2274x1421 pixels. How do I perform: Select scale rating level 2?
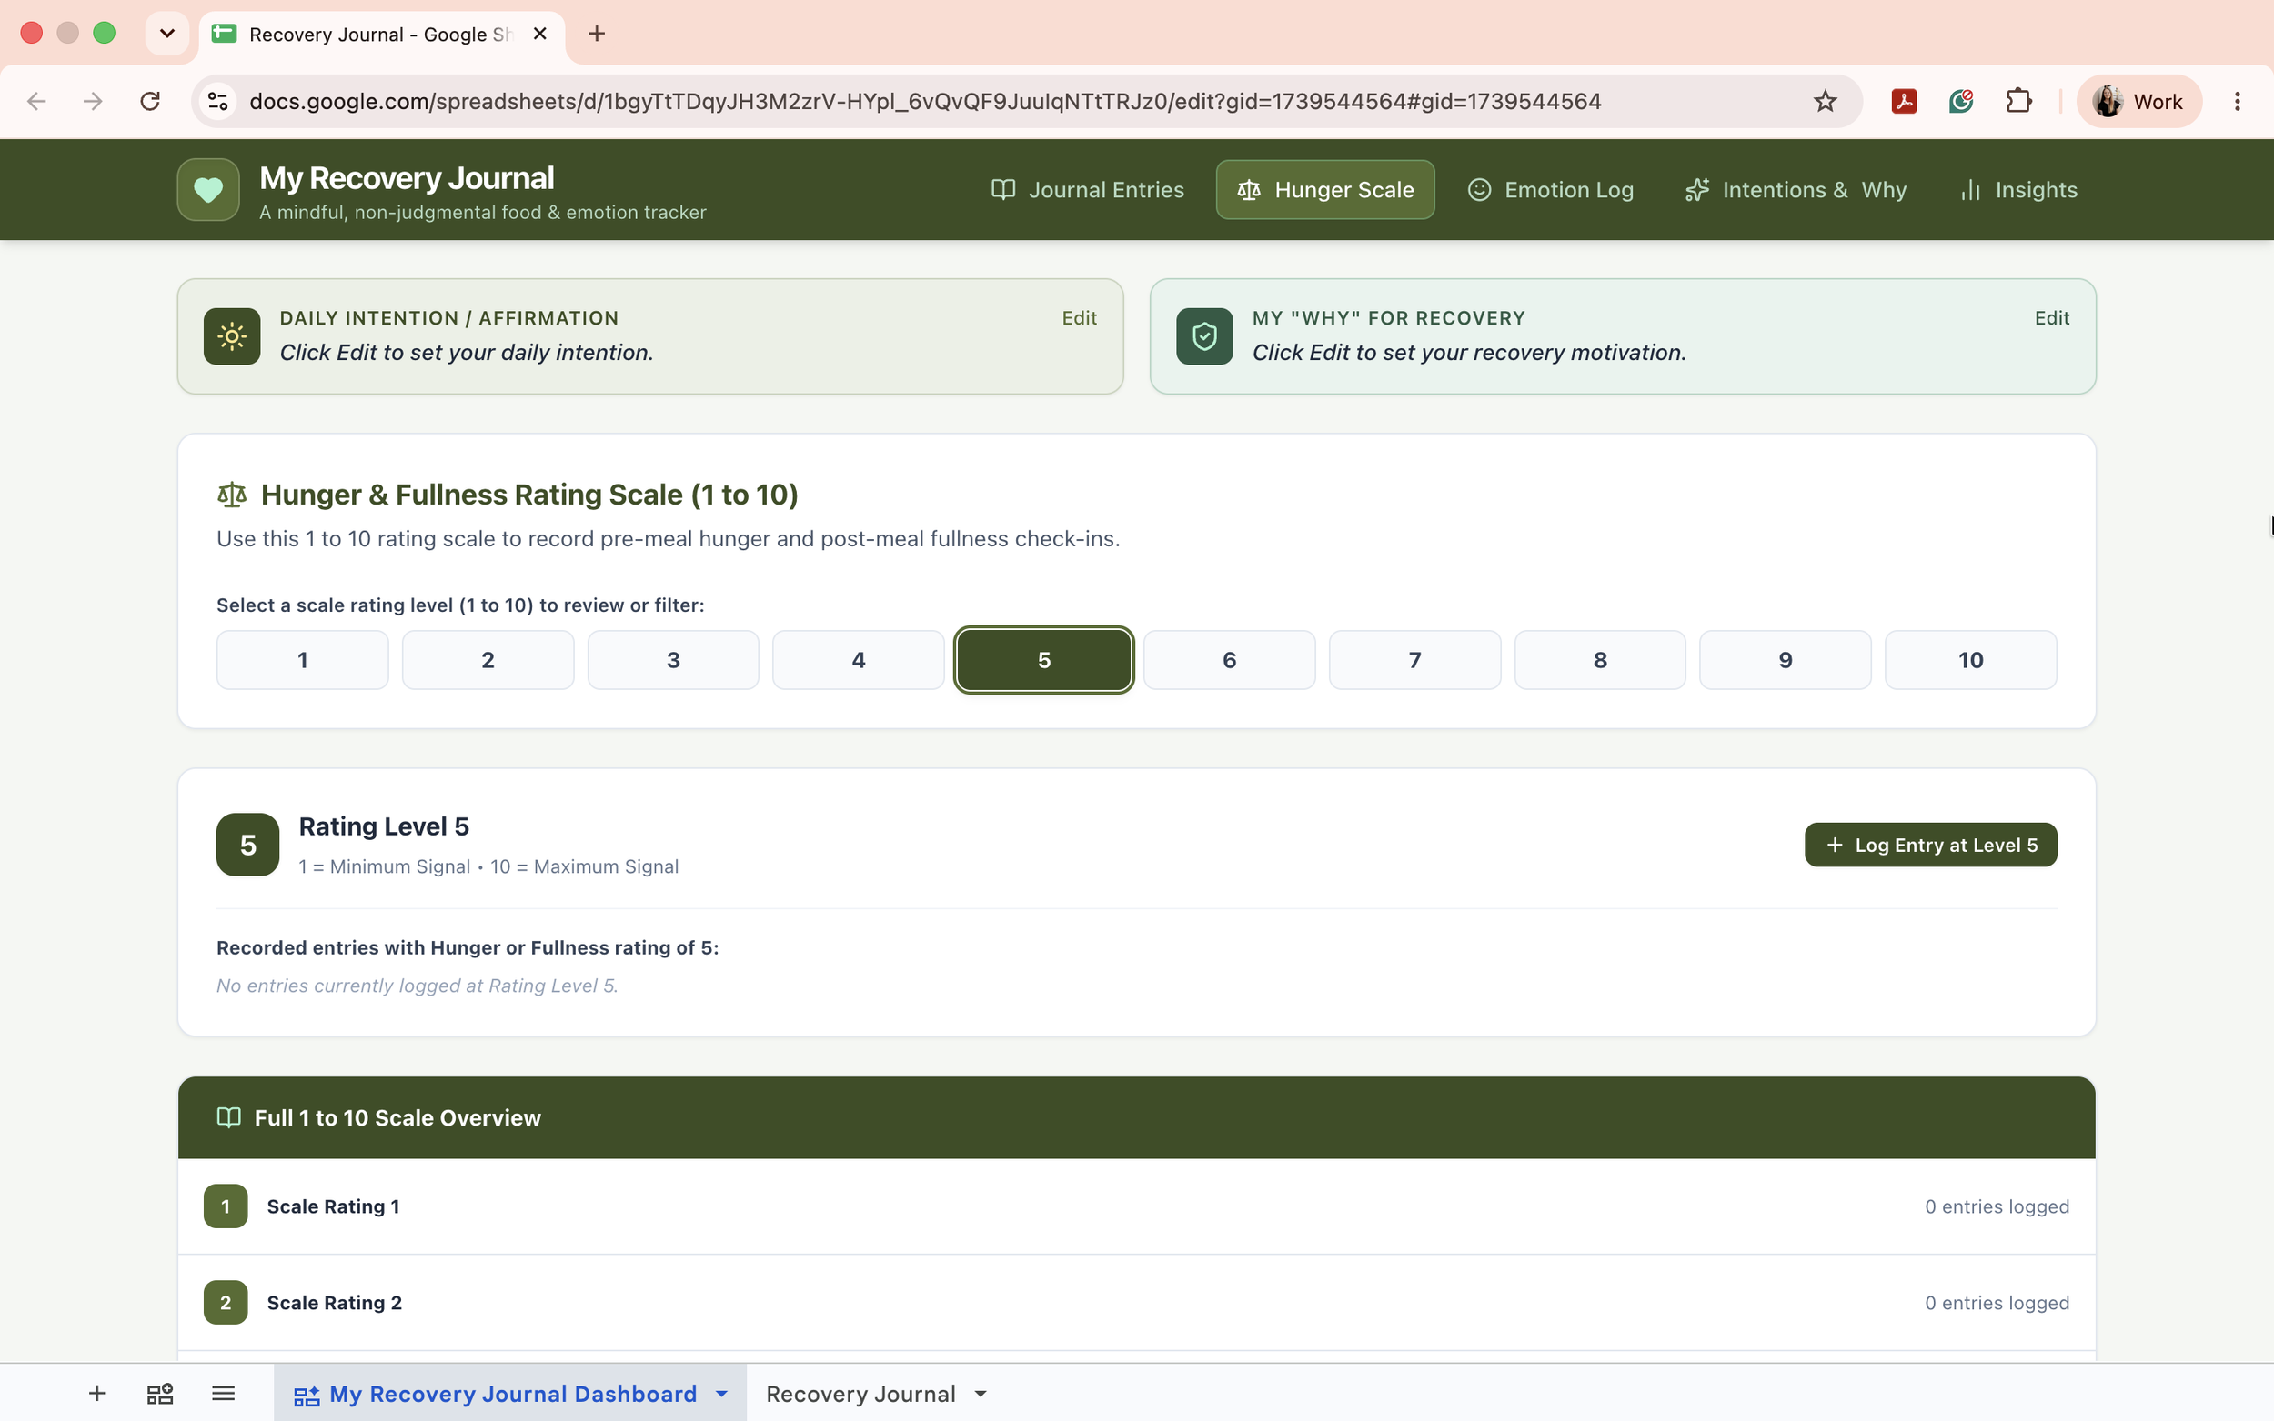487,660
